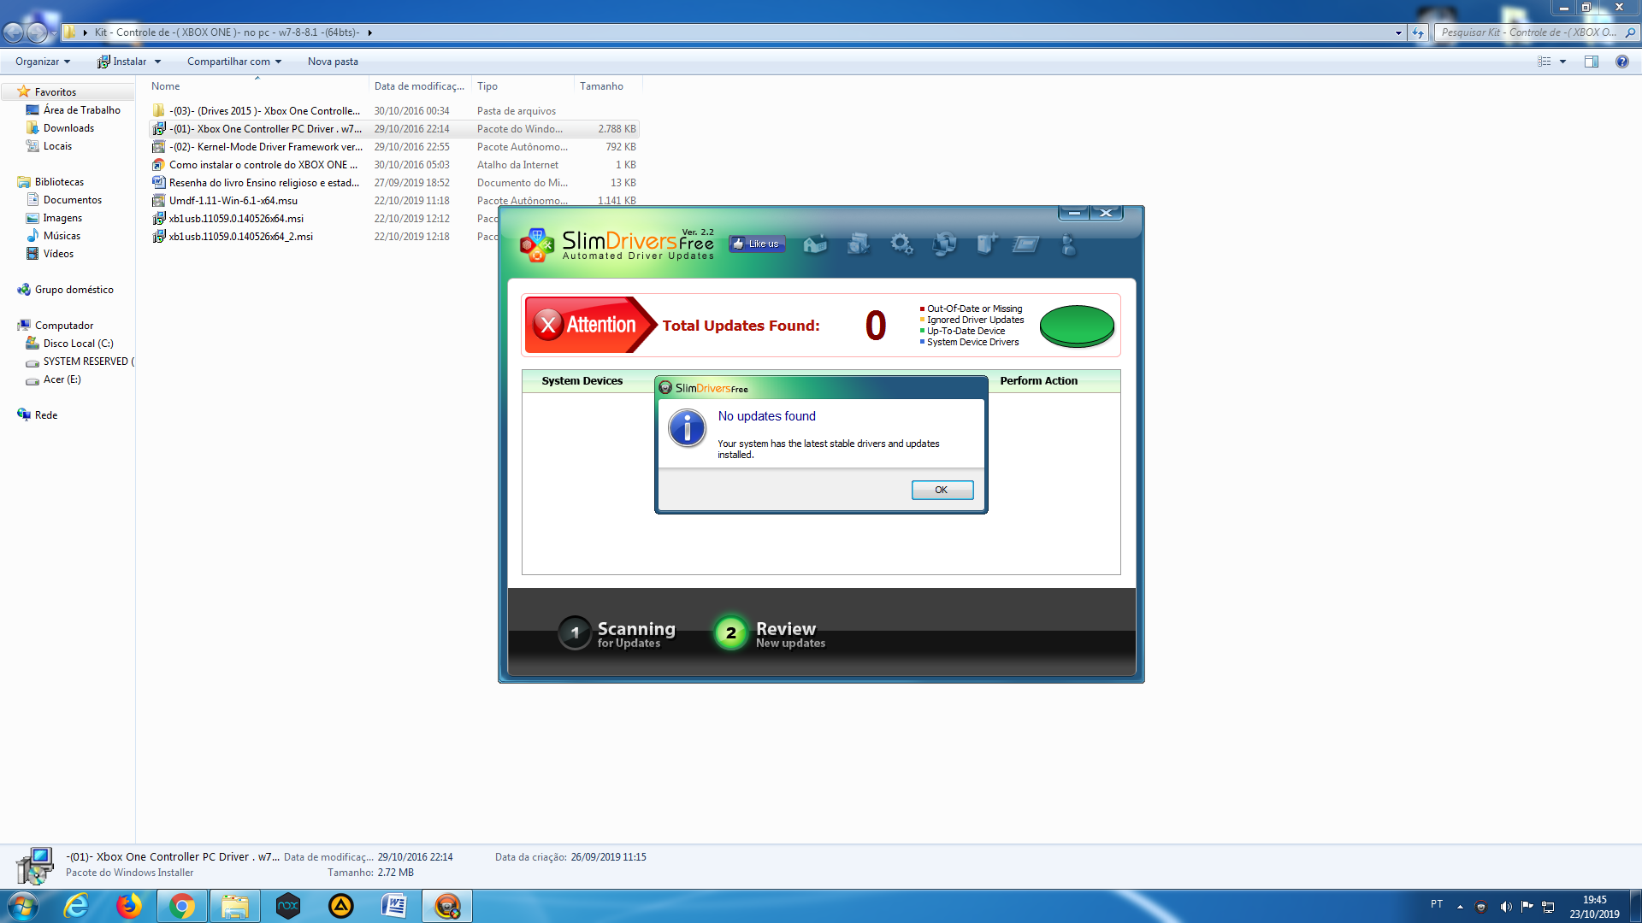Viewport: 1642px width, 923px height.
Task: Select -(02)- Kernel-Mode Driver Framework file
Action: pos(394,147)
